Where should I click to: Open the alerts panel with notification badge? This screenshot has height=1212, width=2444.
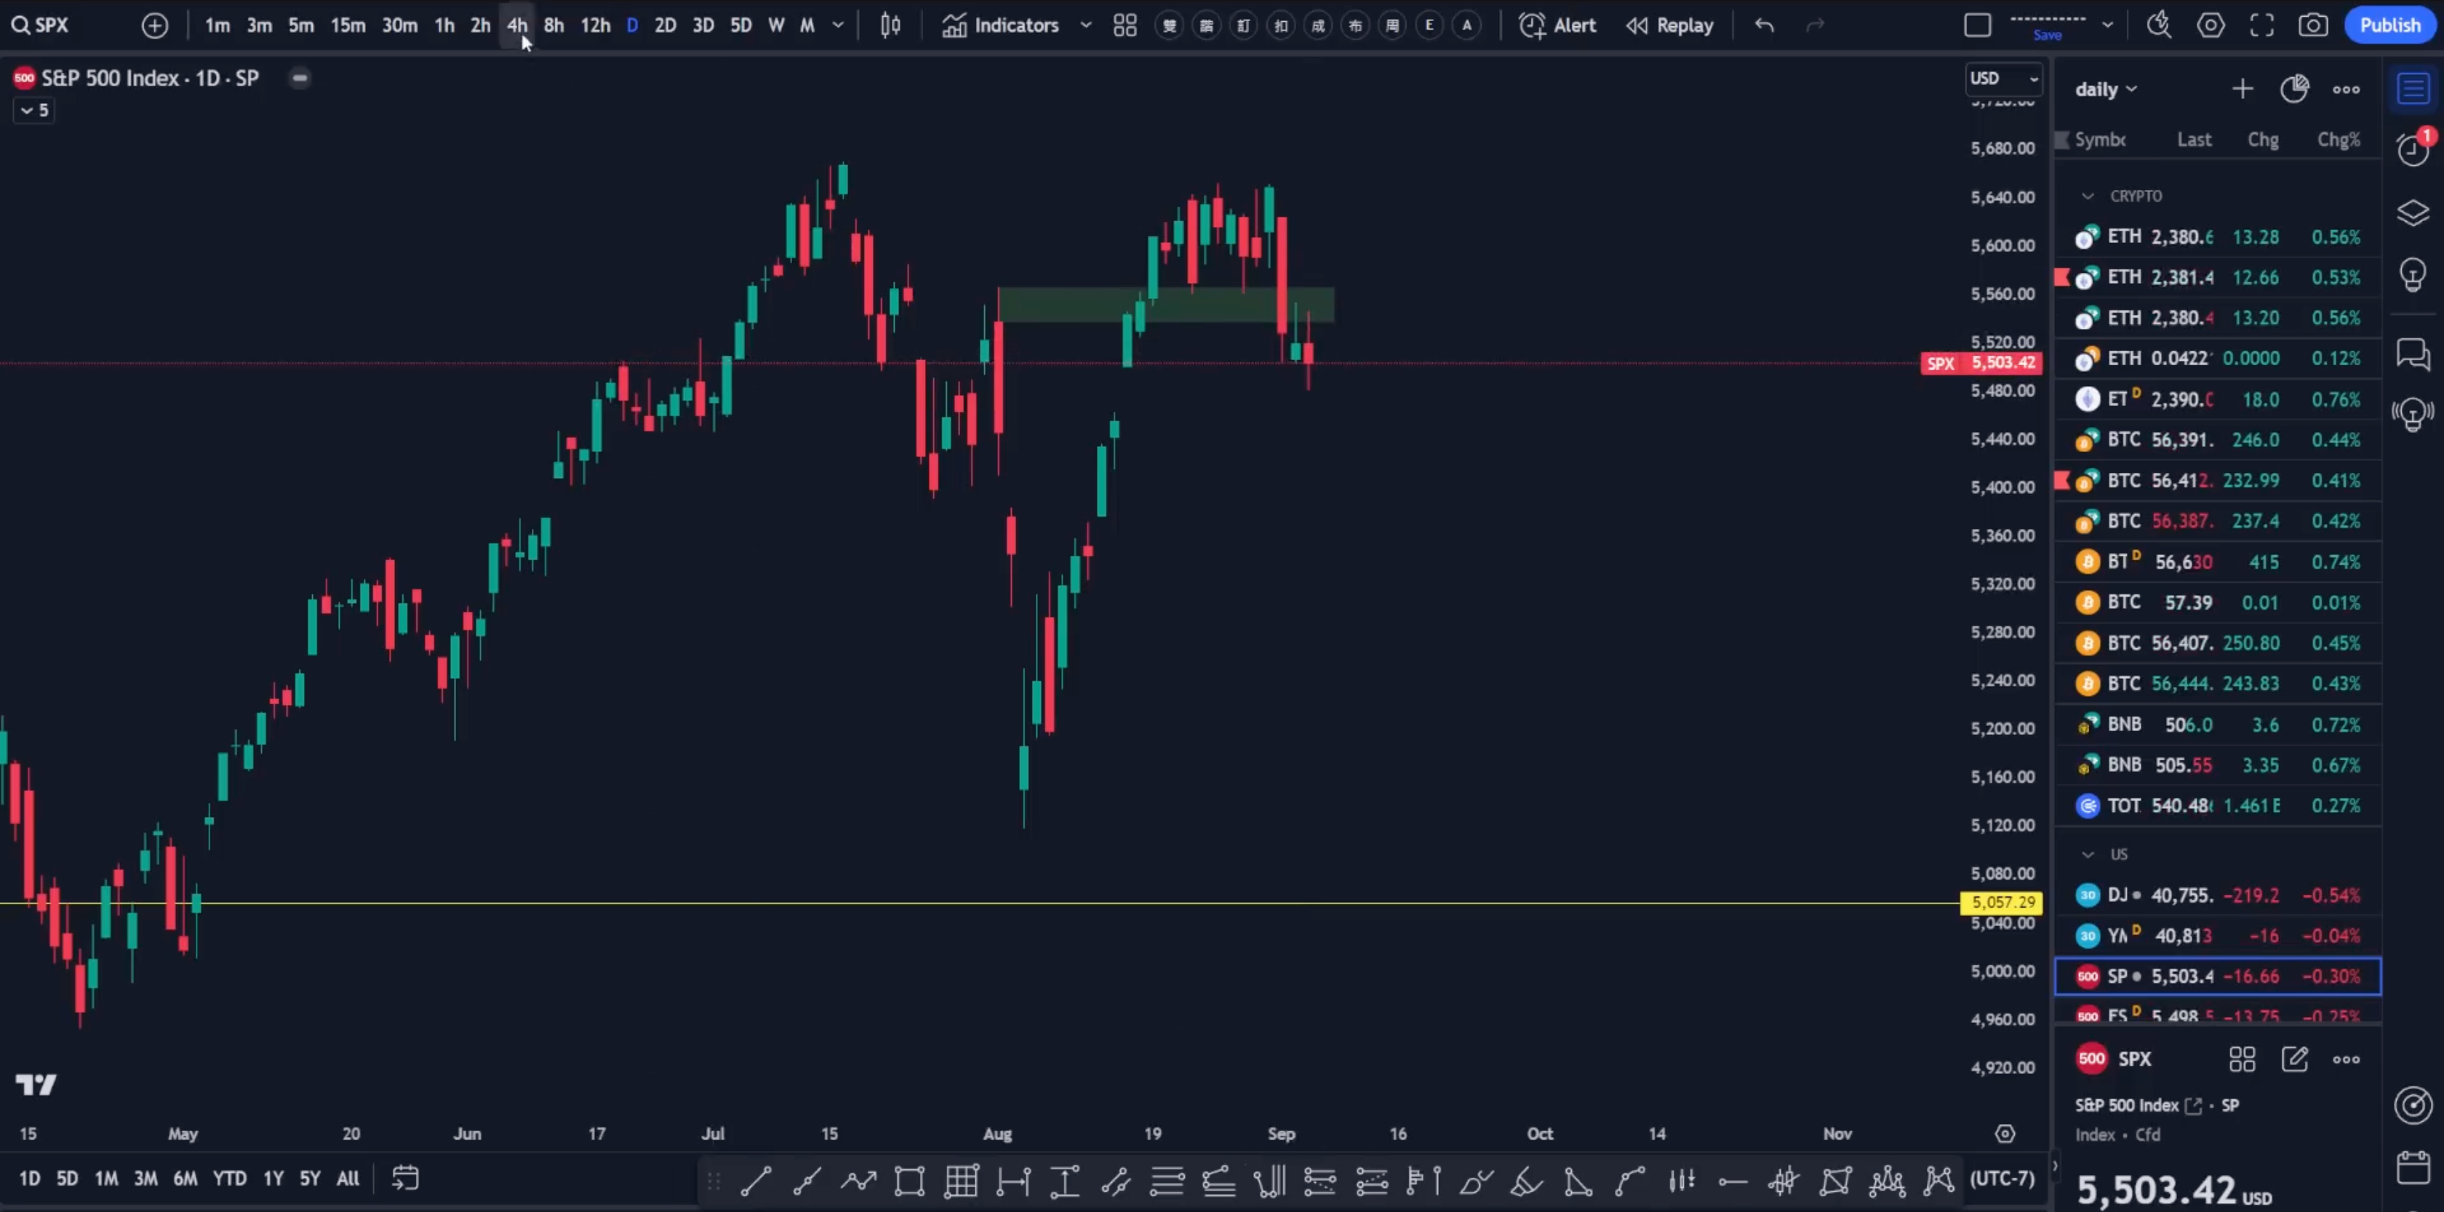[x=2413, y=149]
